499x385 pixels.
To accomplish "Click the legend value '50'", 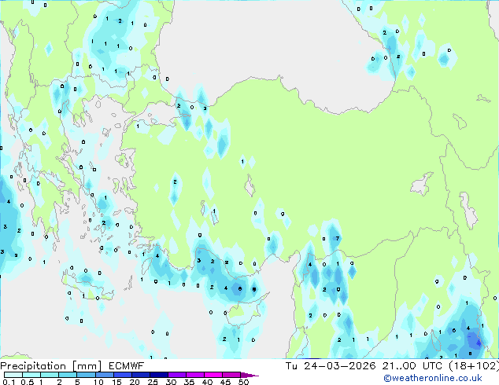I will coord(243,382).
